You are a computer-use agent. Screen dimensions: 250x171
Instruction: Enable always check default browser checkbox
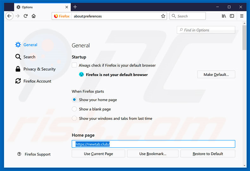(74, 65)
